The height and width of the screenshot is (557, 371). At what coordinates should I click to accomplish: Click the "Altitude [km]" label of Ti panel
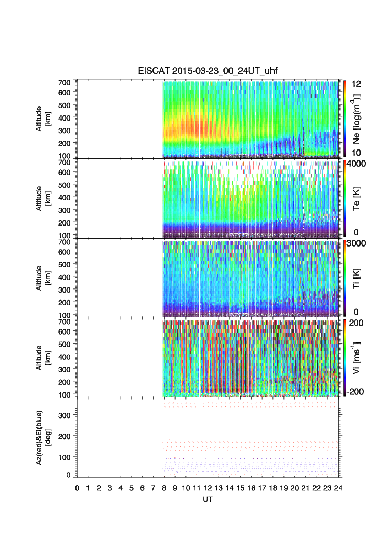pos(42,278)
